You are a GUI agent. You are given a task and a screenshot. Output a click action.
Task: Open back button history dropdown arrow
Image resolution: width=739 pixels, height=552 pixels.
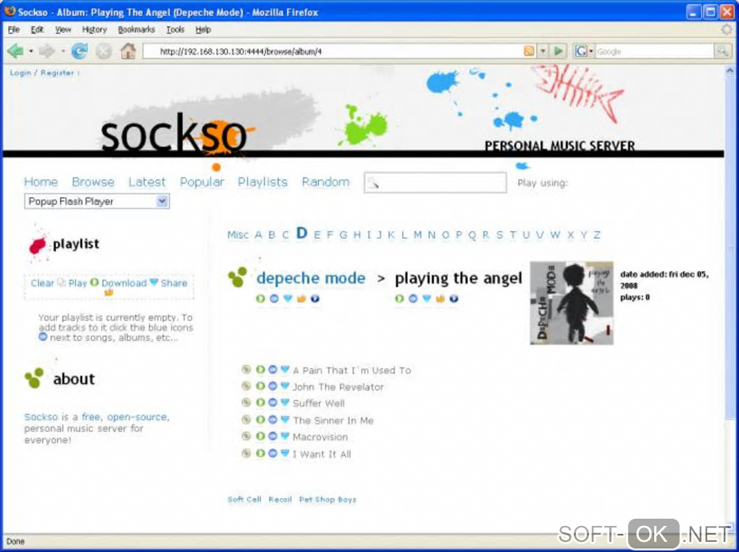click(31, 51)
